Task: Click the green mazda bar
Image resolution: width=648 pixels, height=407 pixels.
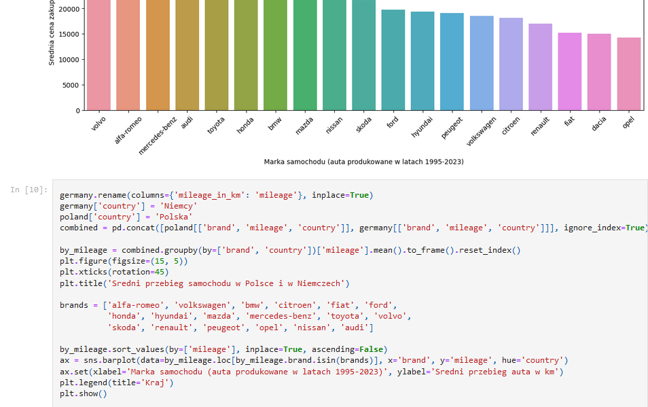Action: click(x=304, y=54)
